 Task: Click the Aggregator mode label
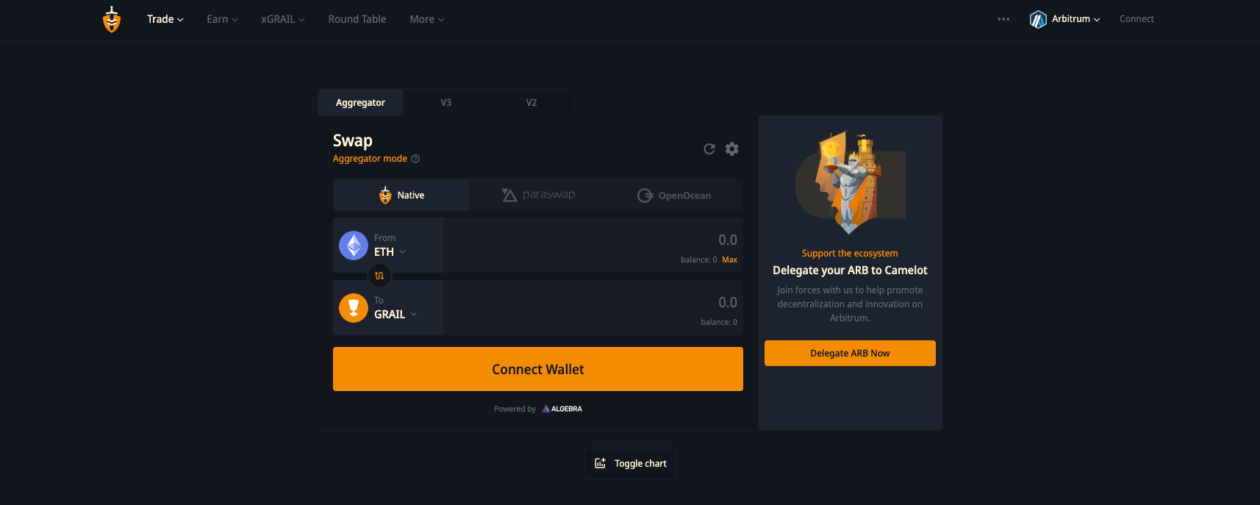coord(370,159)
